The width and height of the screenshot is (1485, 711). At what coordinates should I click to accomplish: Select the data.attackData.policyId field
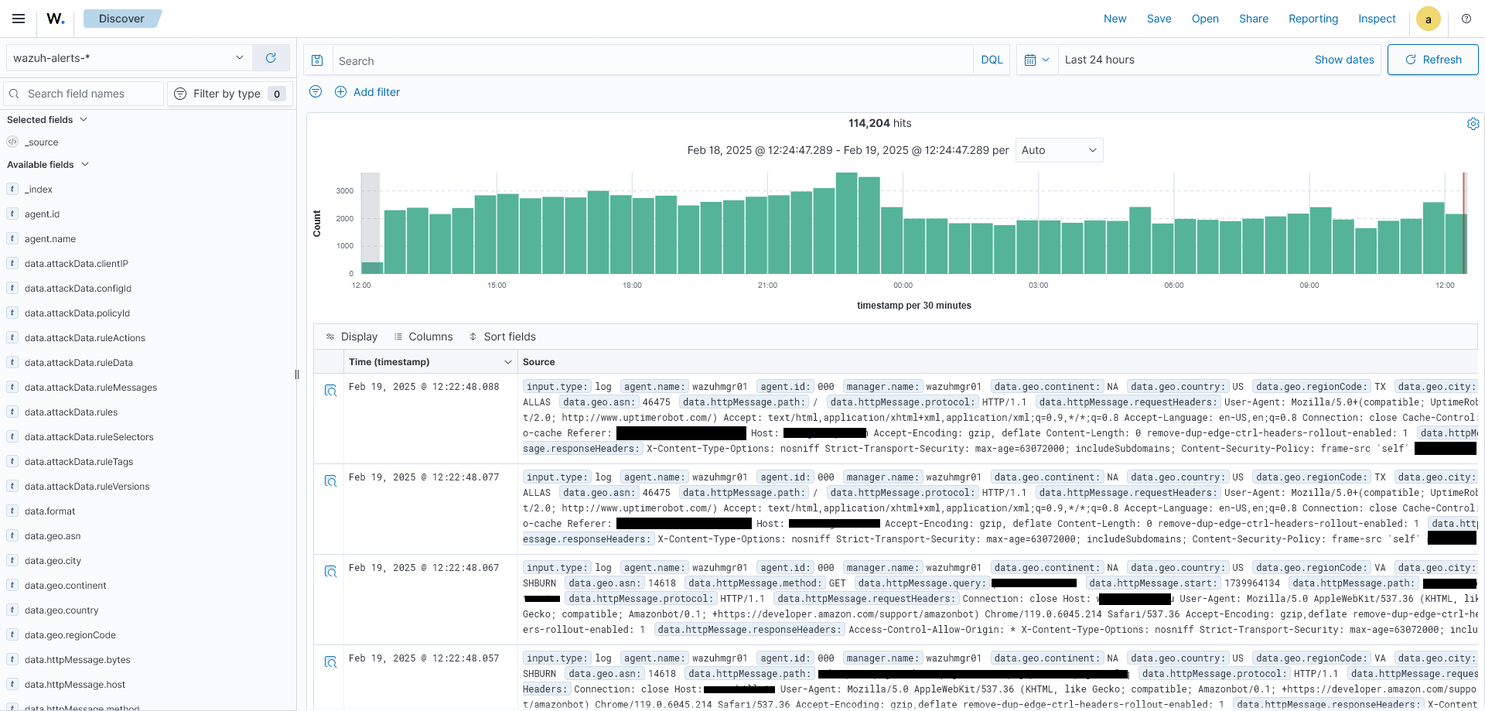(77, 313)
